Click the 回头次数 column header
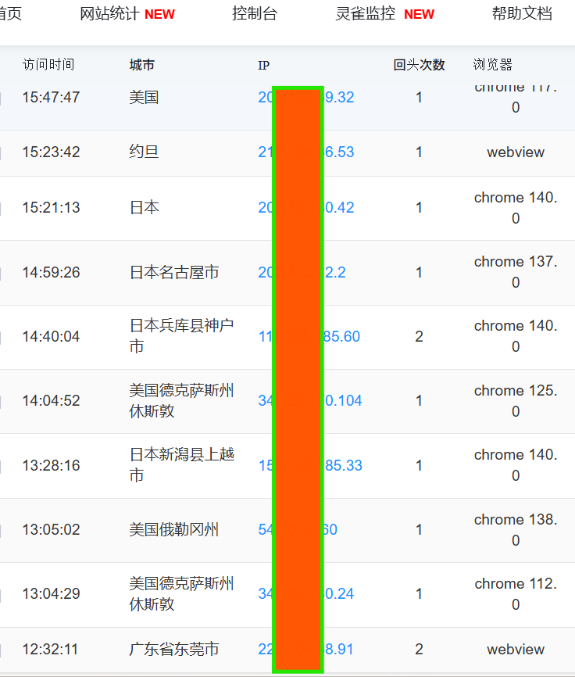 [x=419, y=65]
